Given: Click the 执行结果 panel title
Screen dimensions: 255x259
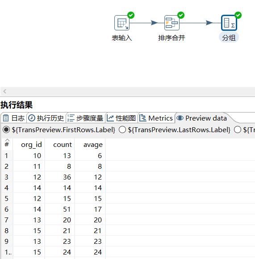Looking at the screenshot, I should [17, 105].
